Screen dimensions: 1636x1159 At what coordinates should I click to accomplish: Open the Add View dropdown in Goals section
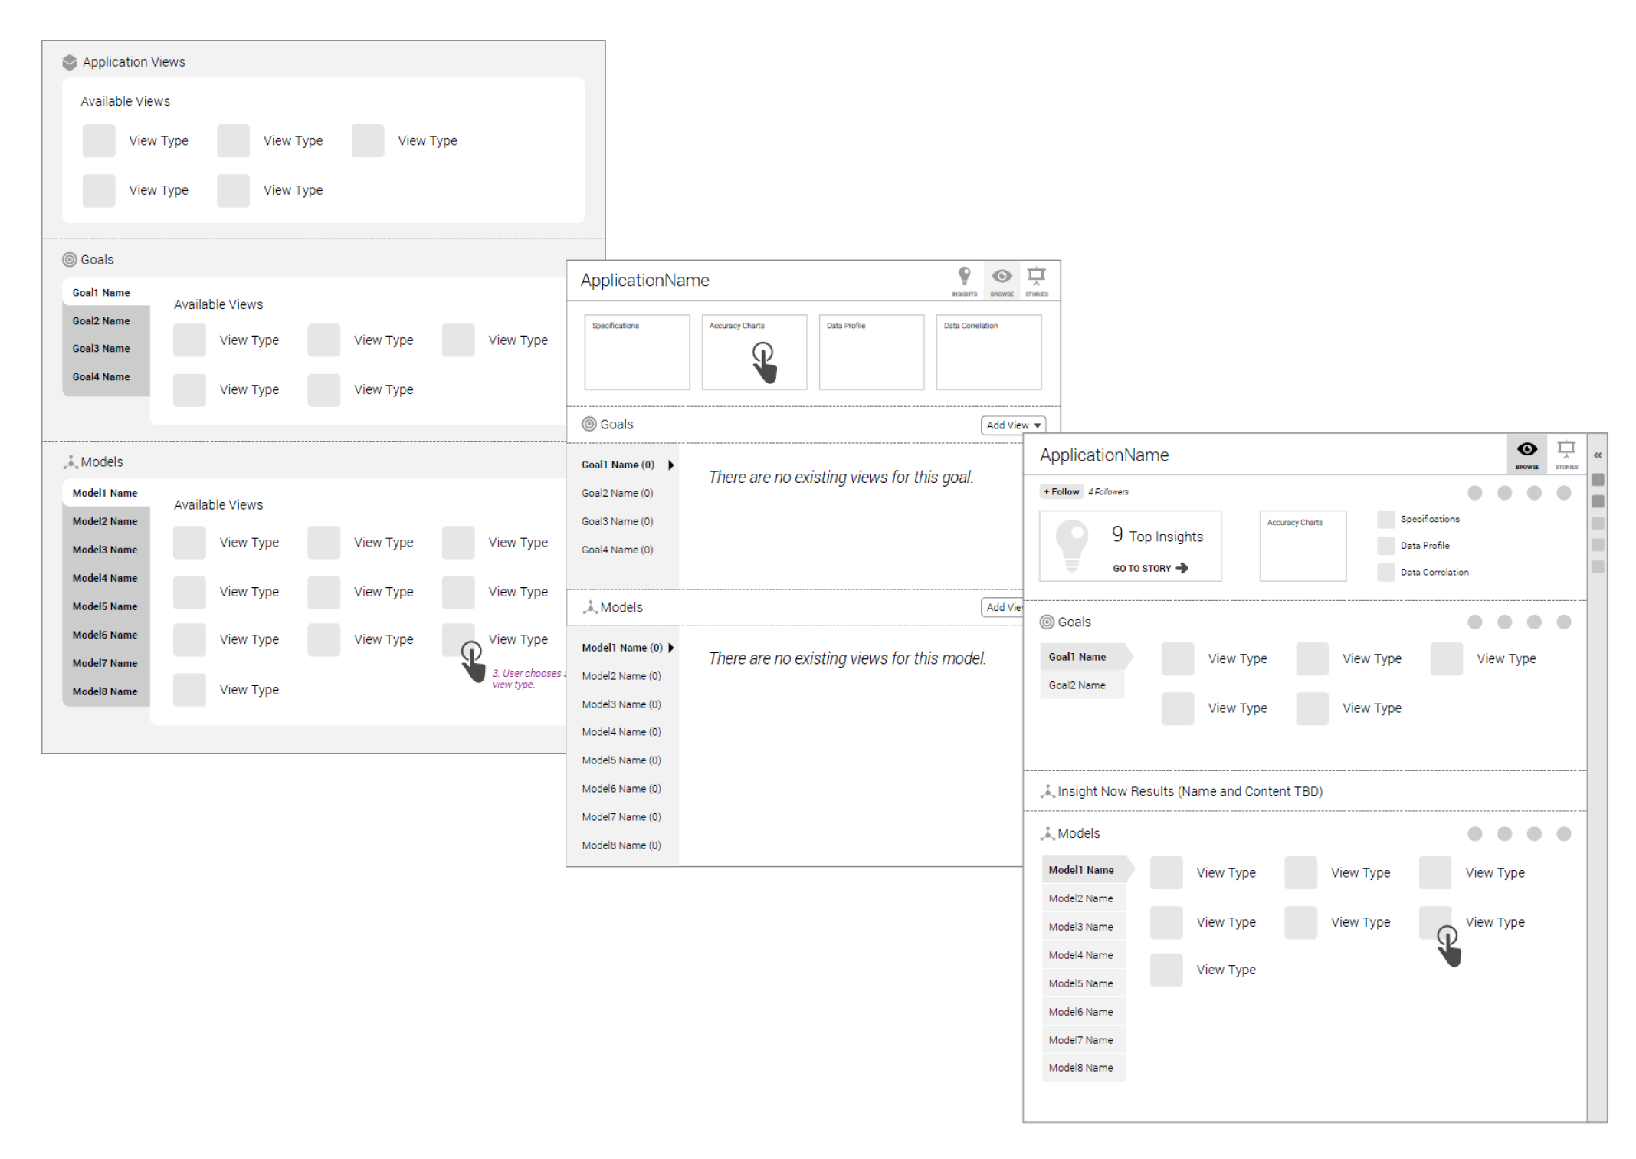pos(1013,425)
